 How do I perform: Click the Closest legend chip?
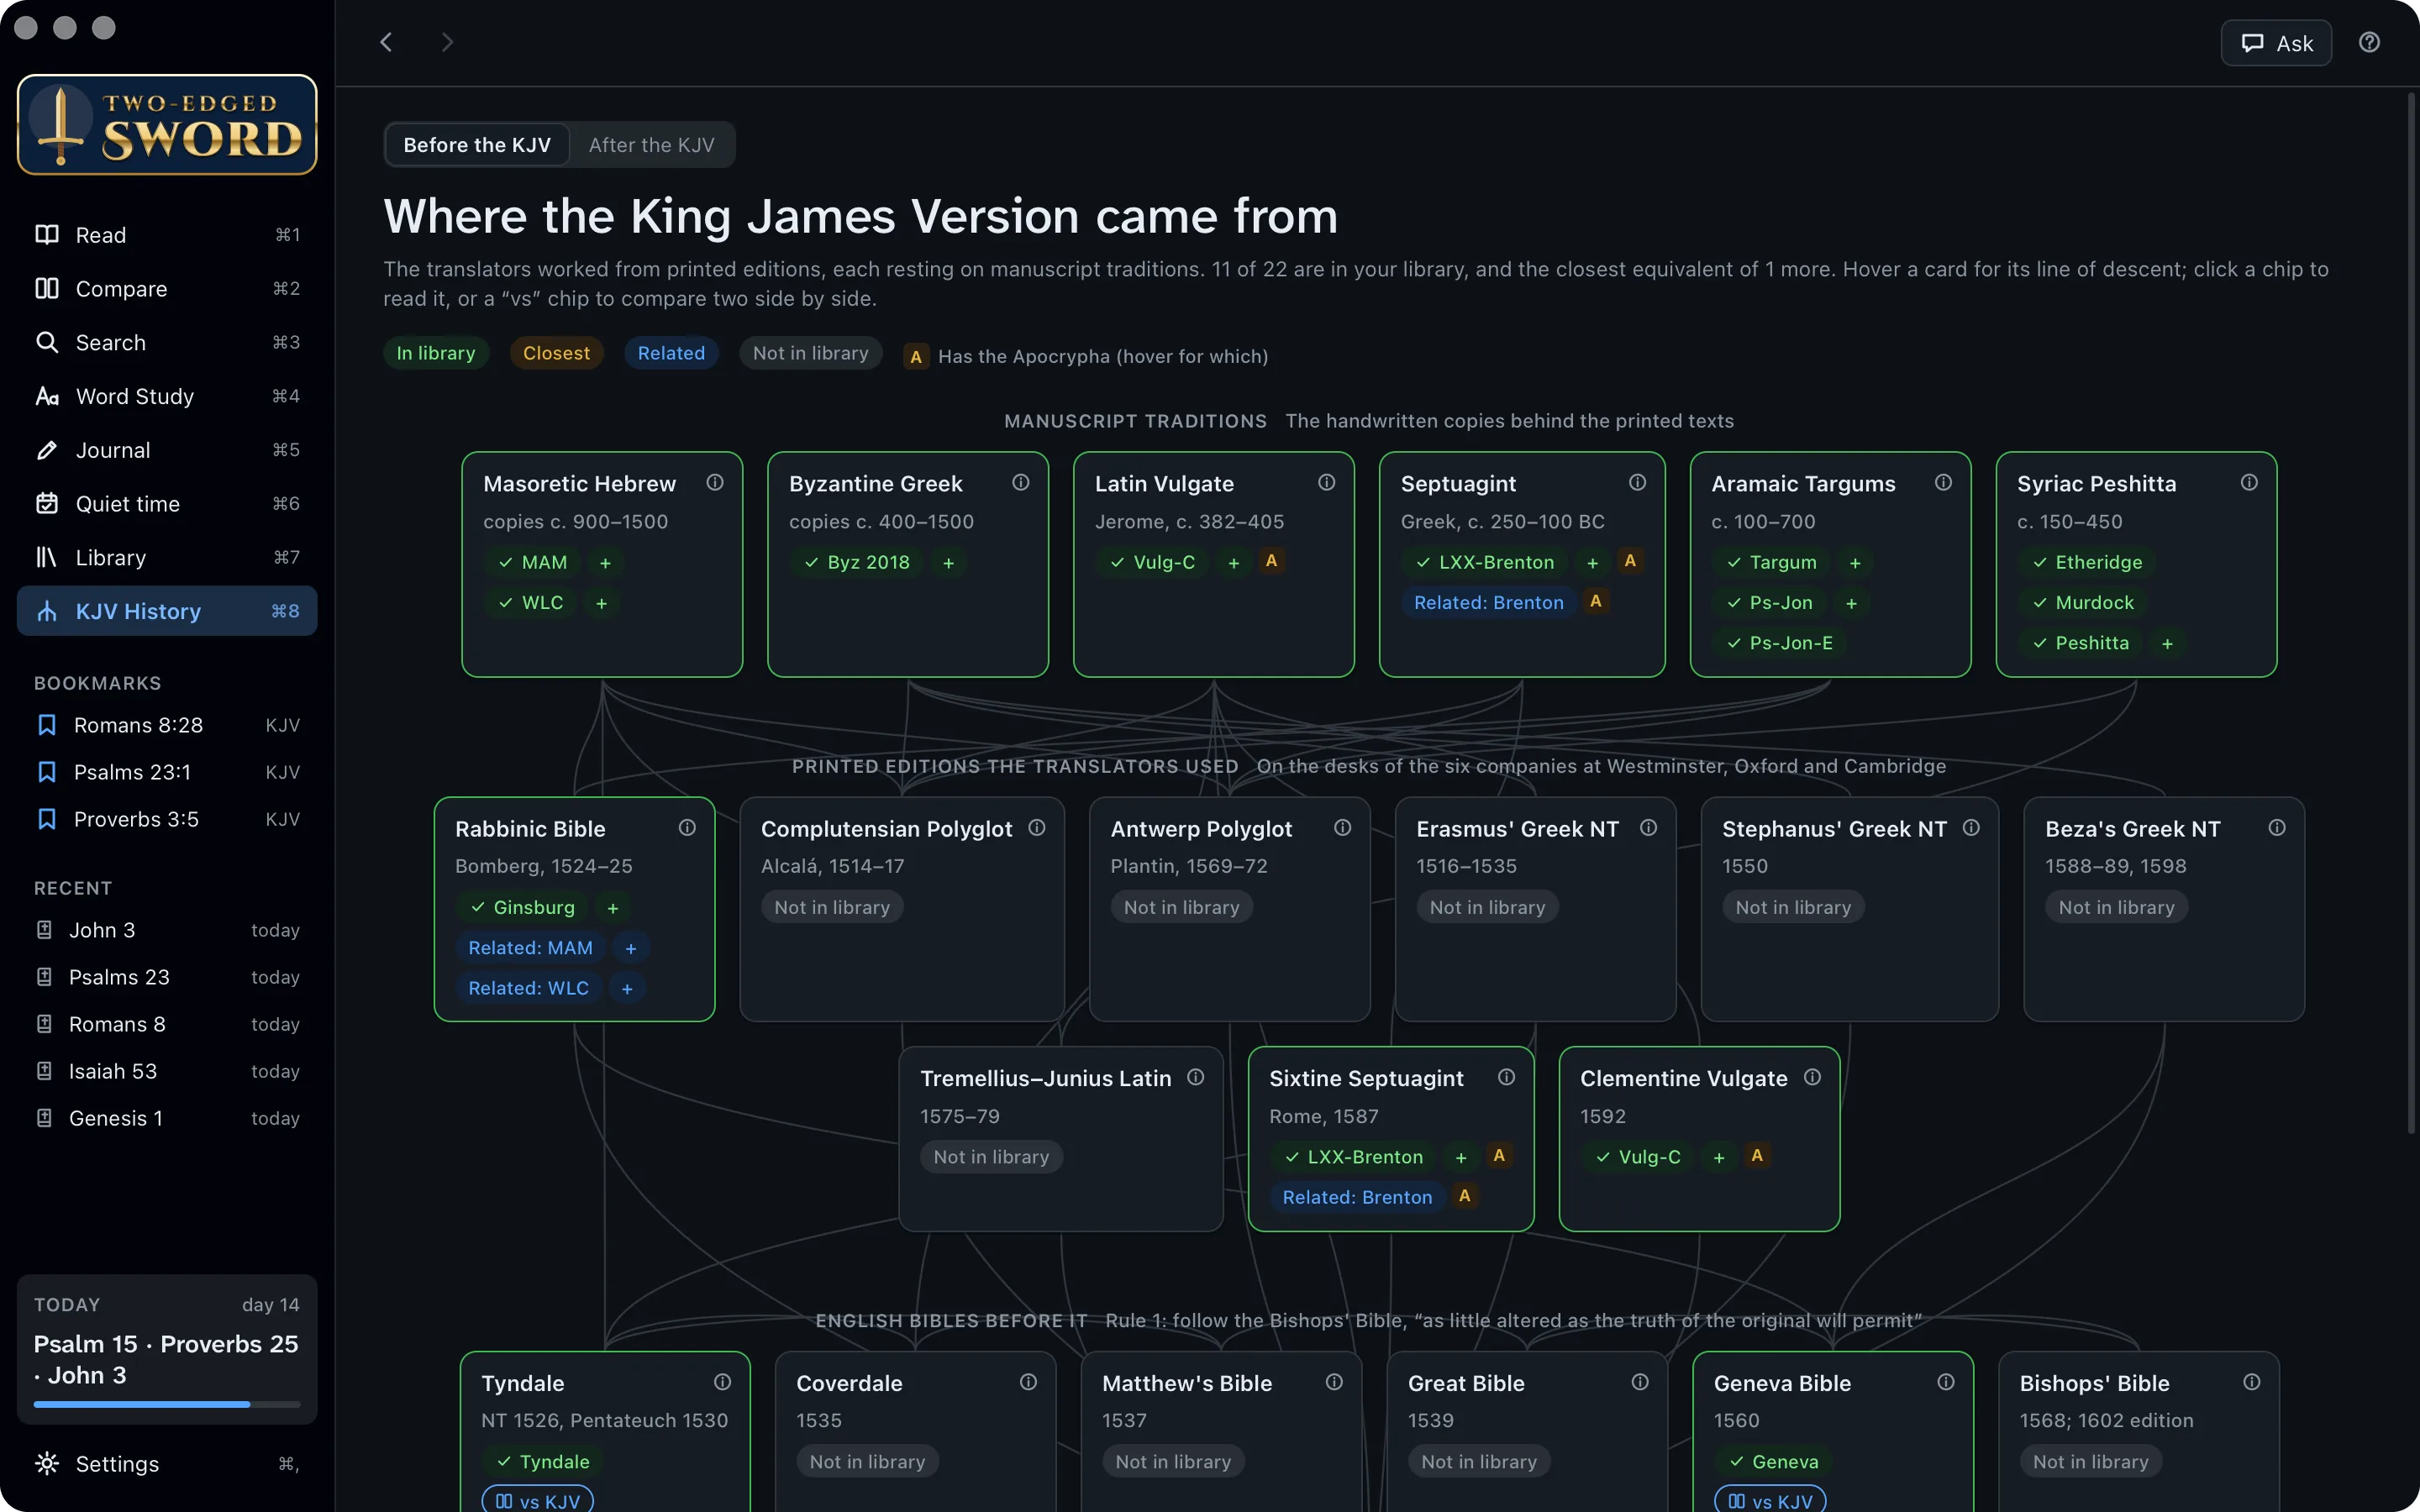coord(556,353)
